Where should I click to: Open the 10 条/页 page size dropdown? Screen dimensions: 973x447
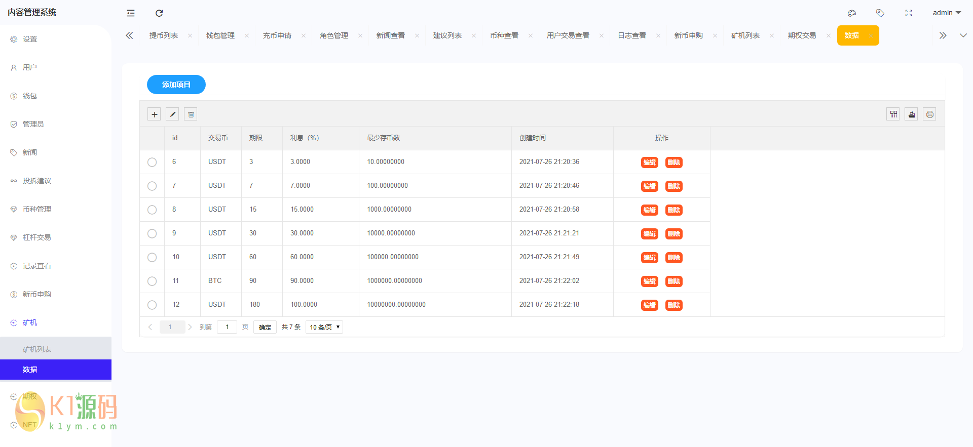324,327
